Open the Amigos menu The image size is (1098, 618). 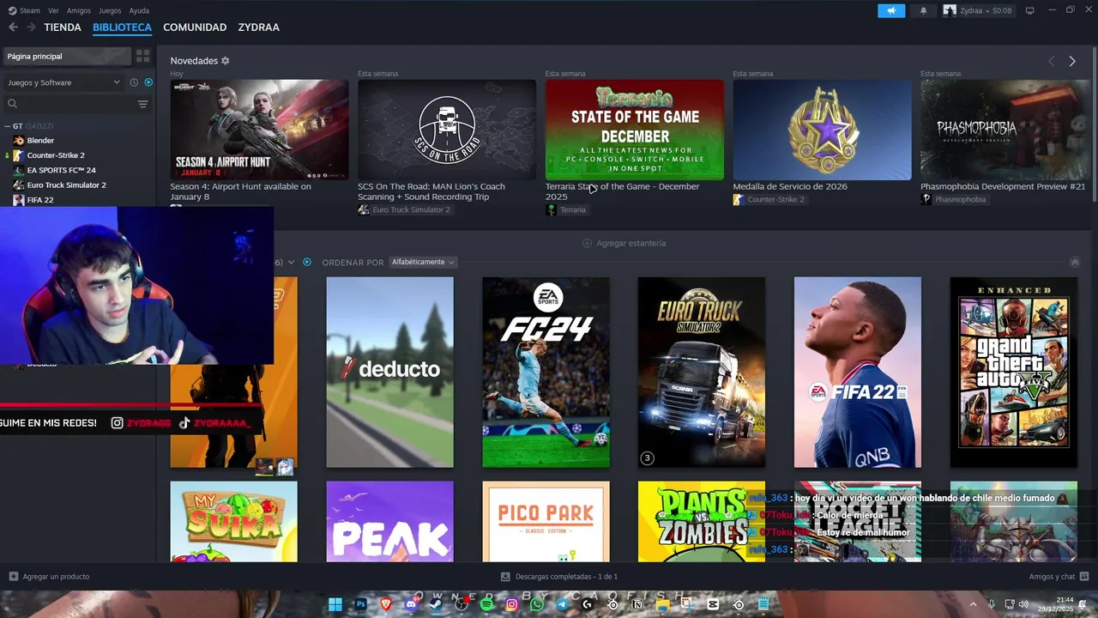pyautogui.click(x=79, y=10)
